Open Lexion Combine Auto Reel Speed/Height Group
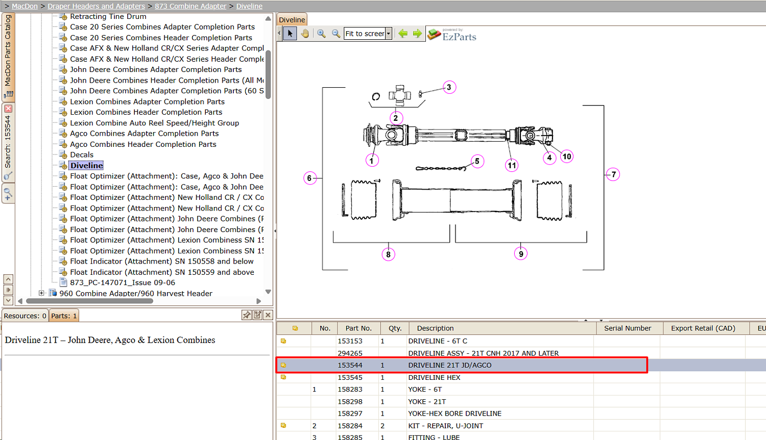766x440 pixels. click(154, 123)
